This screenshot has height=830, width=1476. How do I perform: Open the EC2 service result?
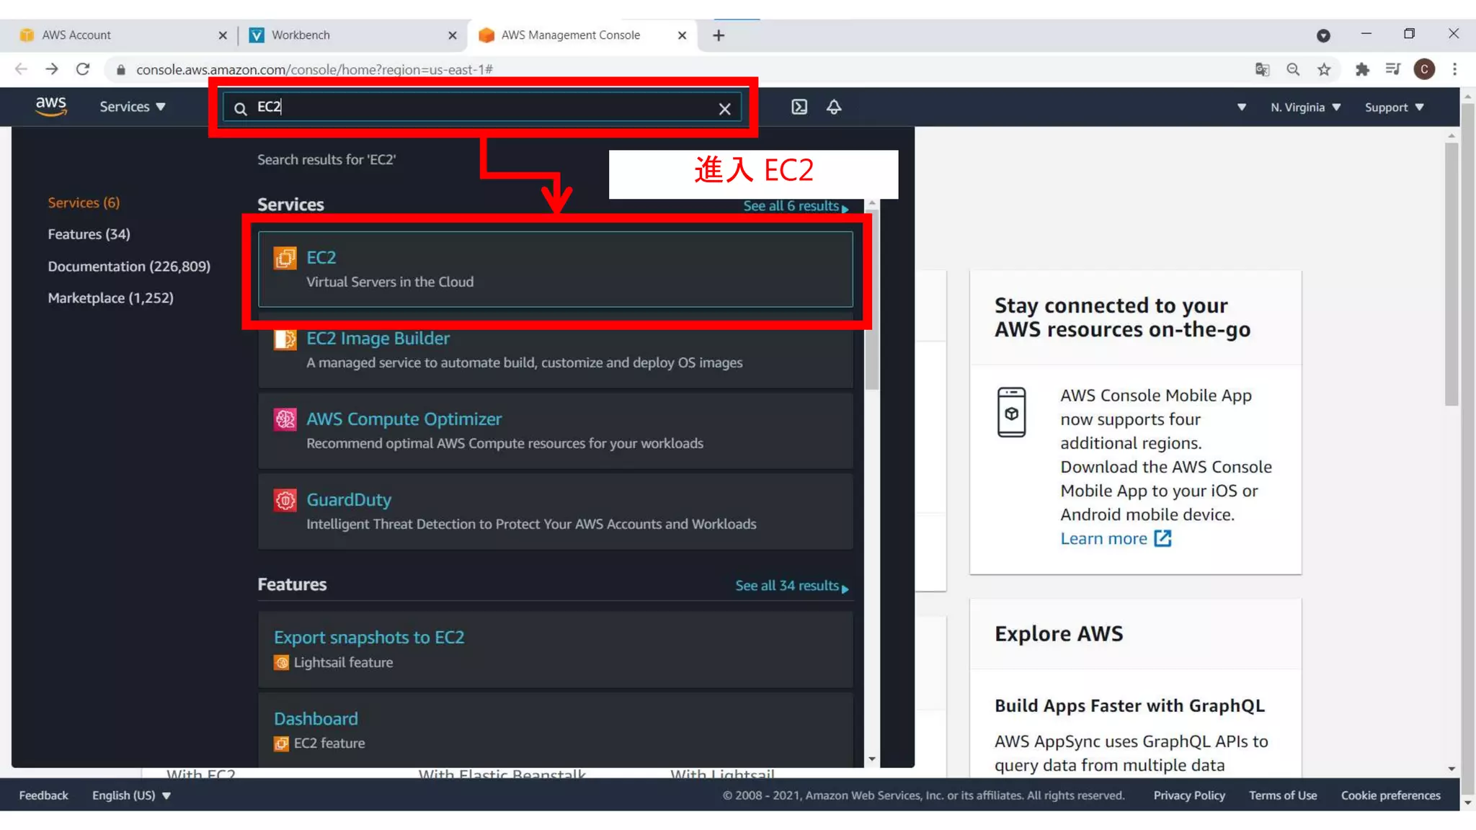tap(555, 269)
